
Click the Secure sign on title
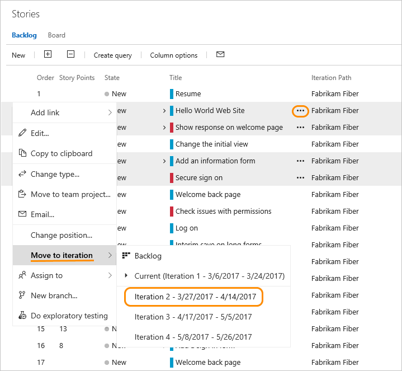click(x=198, y=178)
